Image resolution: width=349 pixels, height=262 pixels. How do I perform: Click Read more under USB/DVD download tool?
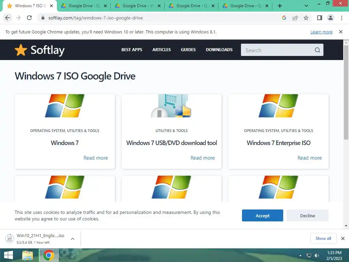(203, 158)
